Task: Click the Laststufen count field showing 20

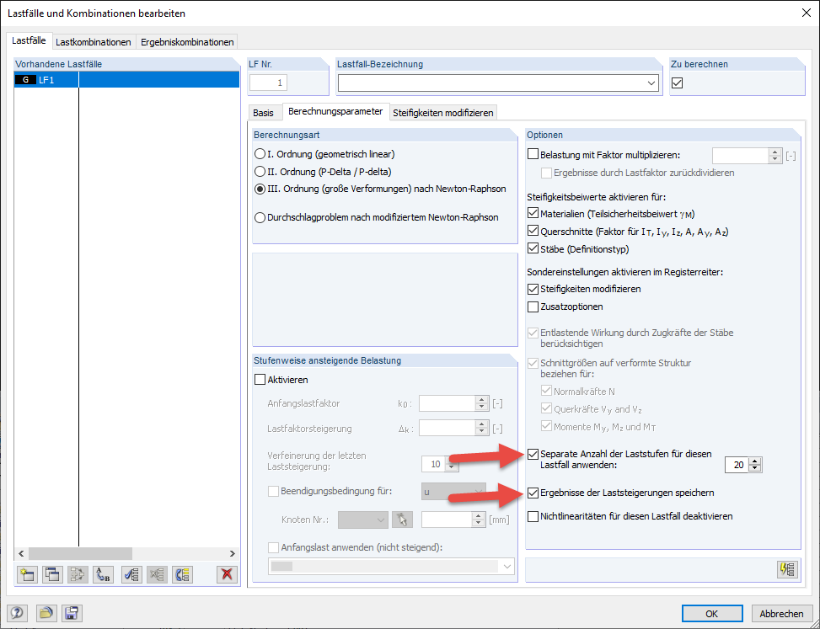Action: coord(737,465)
